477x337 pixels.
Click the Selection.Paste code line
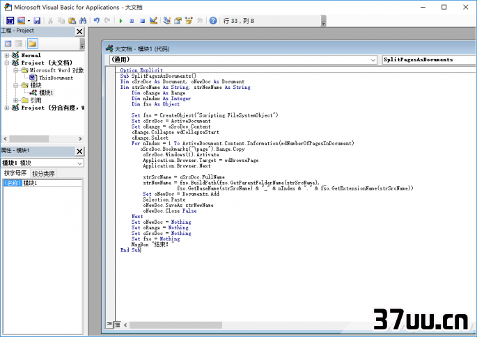(164, 199)
